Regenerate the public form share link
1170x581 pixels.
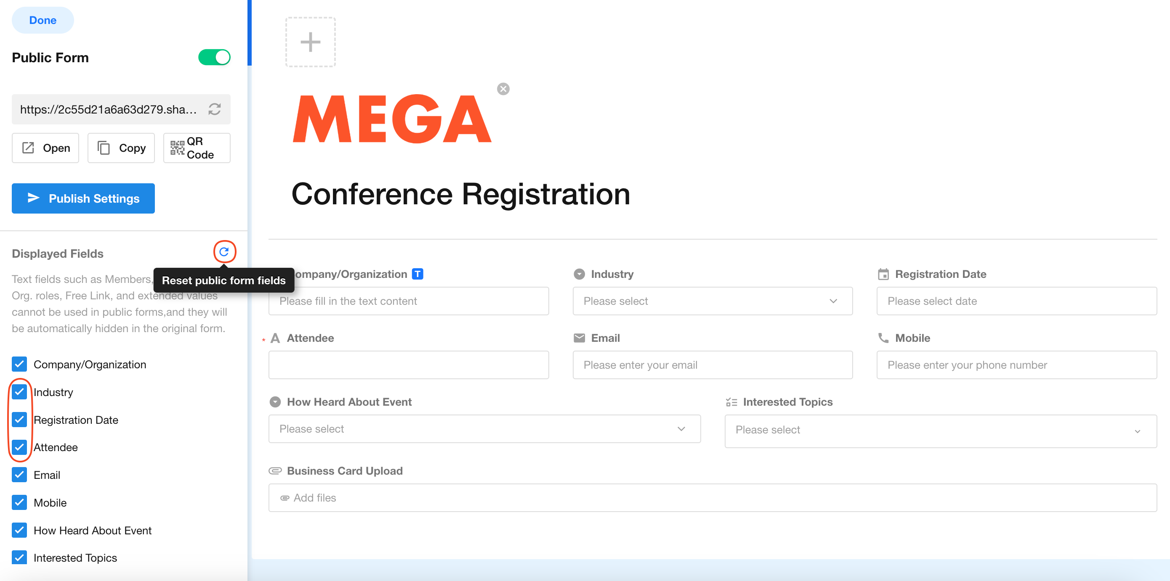[214, 109]
